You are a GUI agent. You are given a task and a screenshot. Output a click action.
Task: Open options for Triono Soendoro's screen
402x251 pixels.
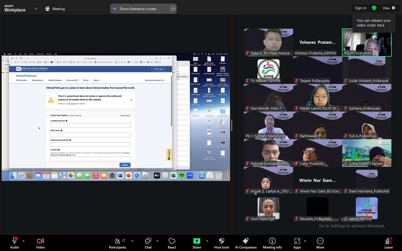[173, 9]
